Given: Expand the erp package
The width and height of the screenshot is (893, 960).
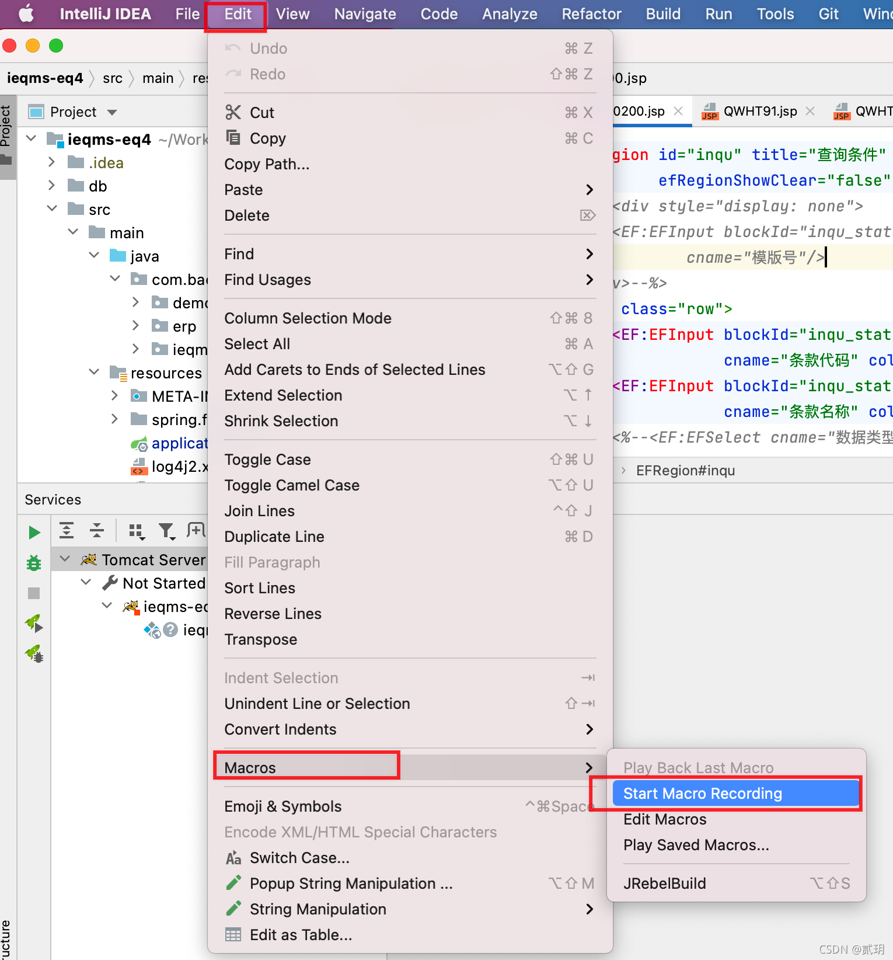Looking at the screenshot, I should pos(135,326).
